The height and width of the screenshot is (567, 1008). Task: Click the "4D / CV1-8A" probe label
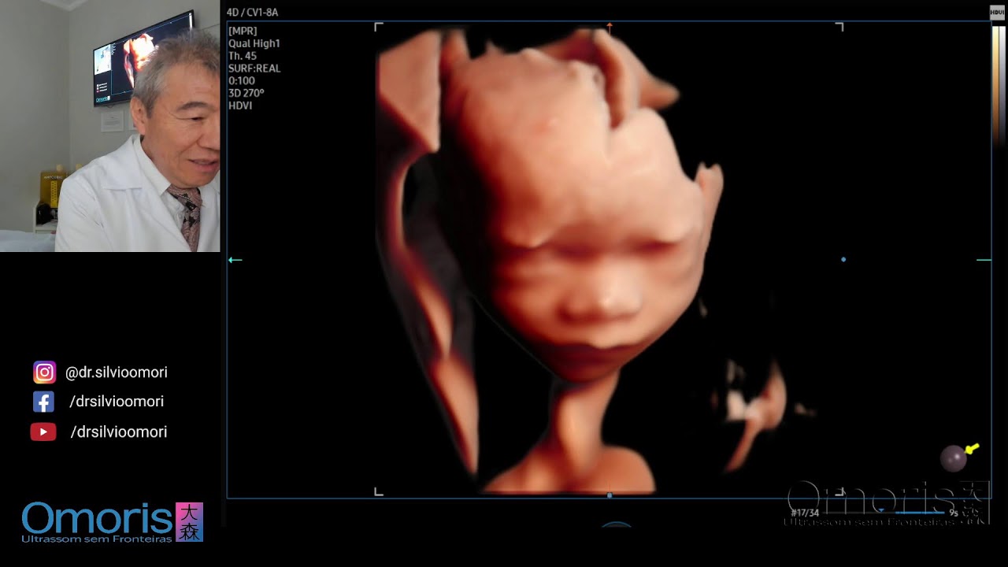pyautogui.click(x=252, y=13)
